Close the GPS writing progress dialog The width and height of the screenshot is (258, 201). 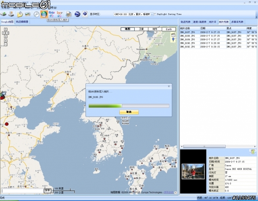point(169,86)
